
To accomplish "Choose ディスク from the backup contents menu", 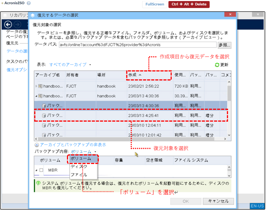I will point(79,167).
